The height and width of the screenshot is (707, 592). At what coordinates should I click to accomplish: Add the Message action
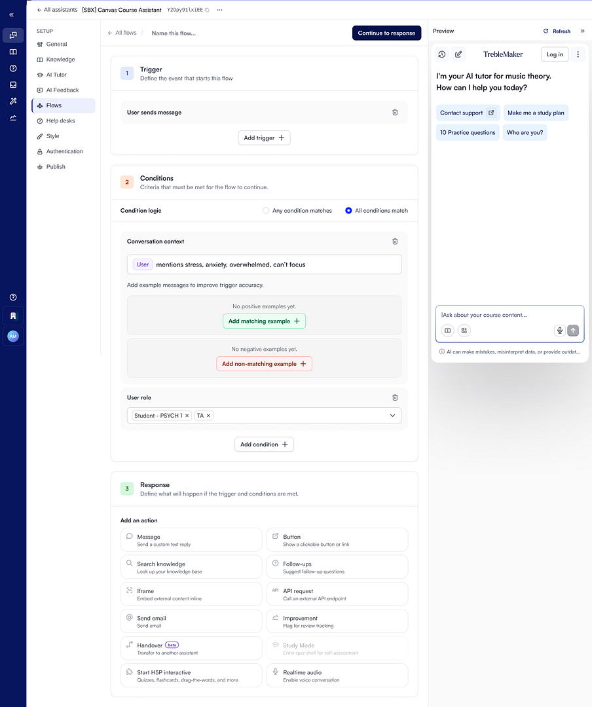pos(191,539)
